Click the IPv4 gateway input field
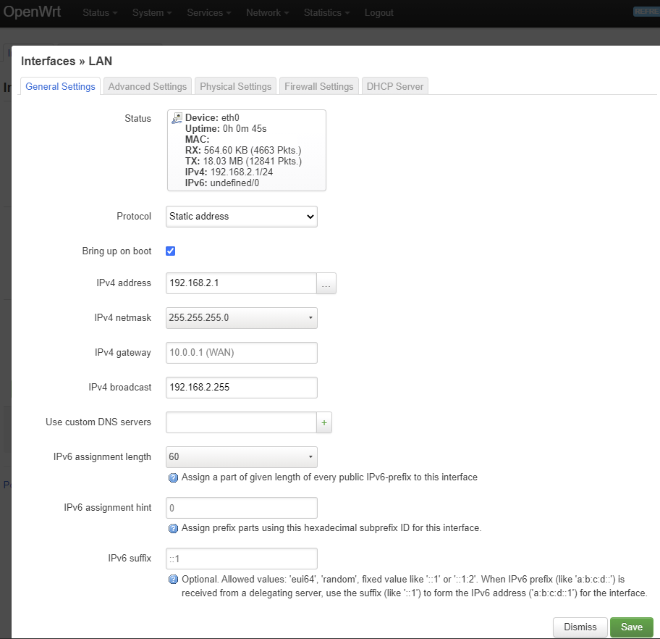 [x=242, y=353]
